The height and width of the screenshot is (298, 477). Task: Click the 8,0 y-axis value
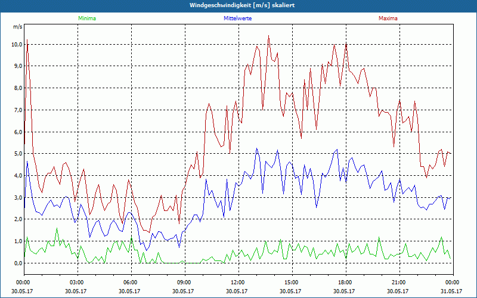pos(18,88)
